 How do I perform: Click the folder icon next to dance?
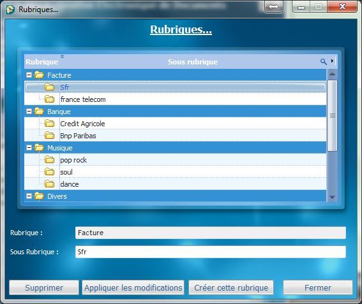pyautogui.click(x=49, y=184)
